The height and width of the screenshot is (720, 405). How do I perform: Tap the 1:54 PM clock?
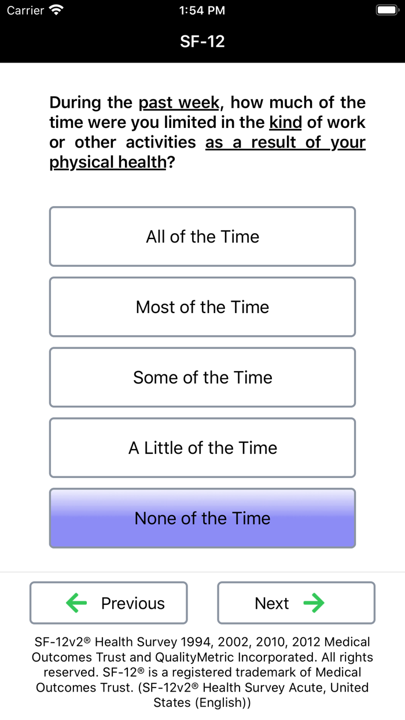click(x=203, y=10)
